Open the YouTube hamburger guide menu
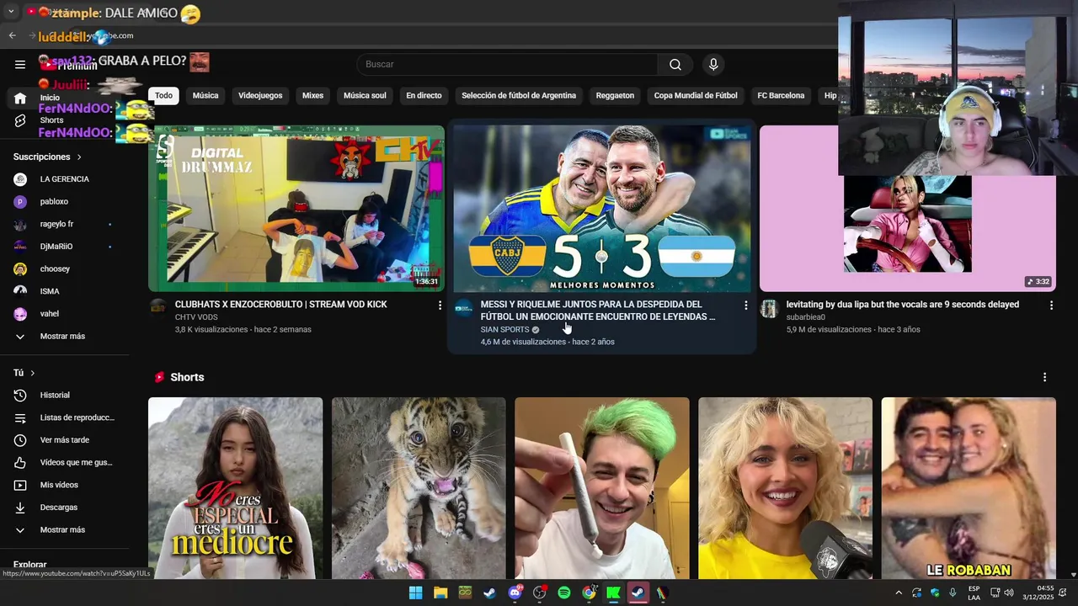This screenshot has height=606, width=1078. (x=20, y=64)
